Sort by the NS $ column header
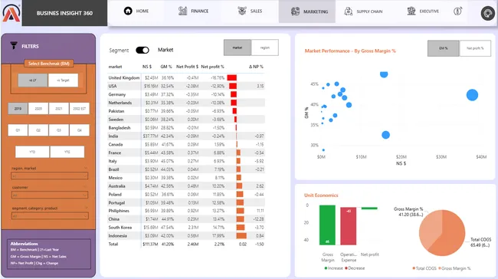Viewport: 498px width, 279px height. 147,67
